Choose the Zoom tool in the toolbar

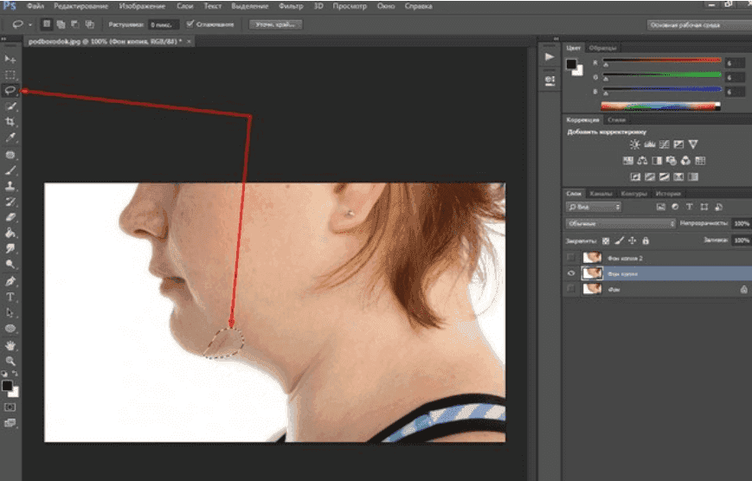coord(10,361)
